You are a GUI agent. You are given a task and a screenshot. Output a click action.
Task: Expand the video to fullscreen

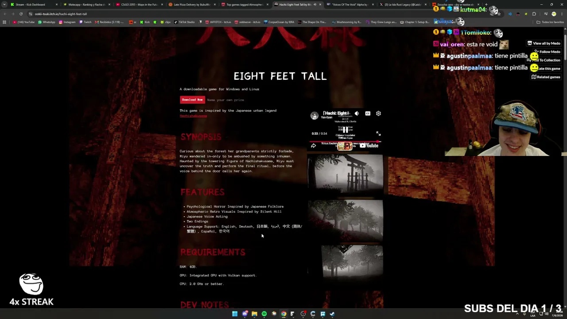(x=378, y=133)
